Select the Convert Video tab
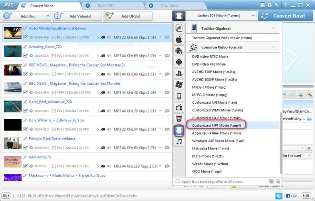Image resolution: width=315 pixels, height=201 pixels. click(x=49, y=6)
